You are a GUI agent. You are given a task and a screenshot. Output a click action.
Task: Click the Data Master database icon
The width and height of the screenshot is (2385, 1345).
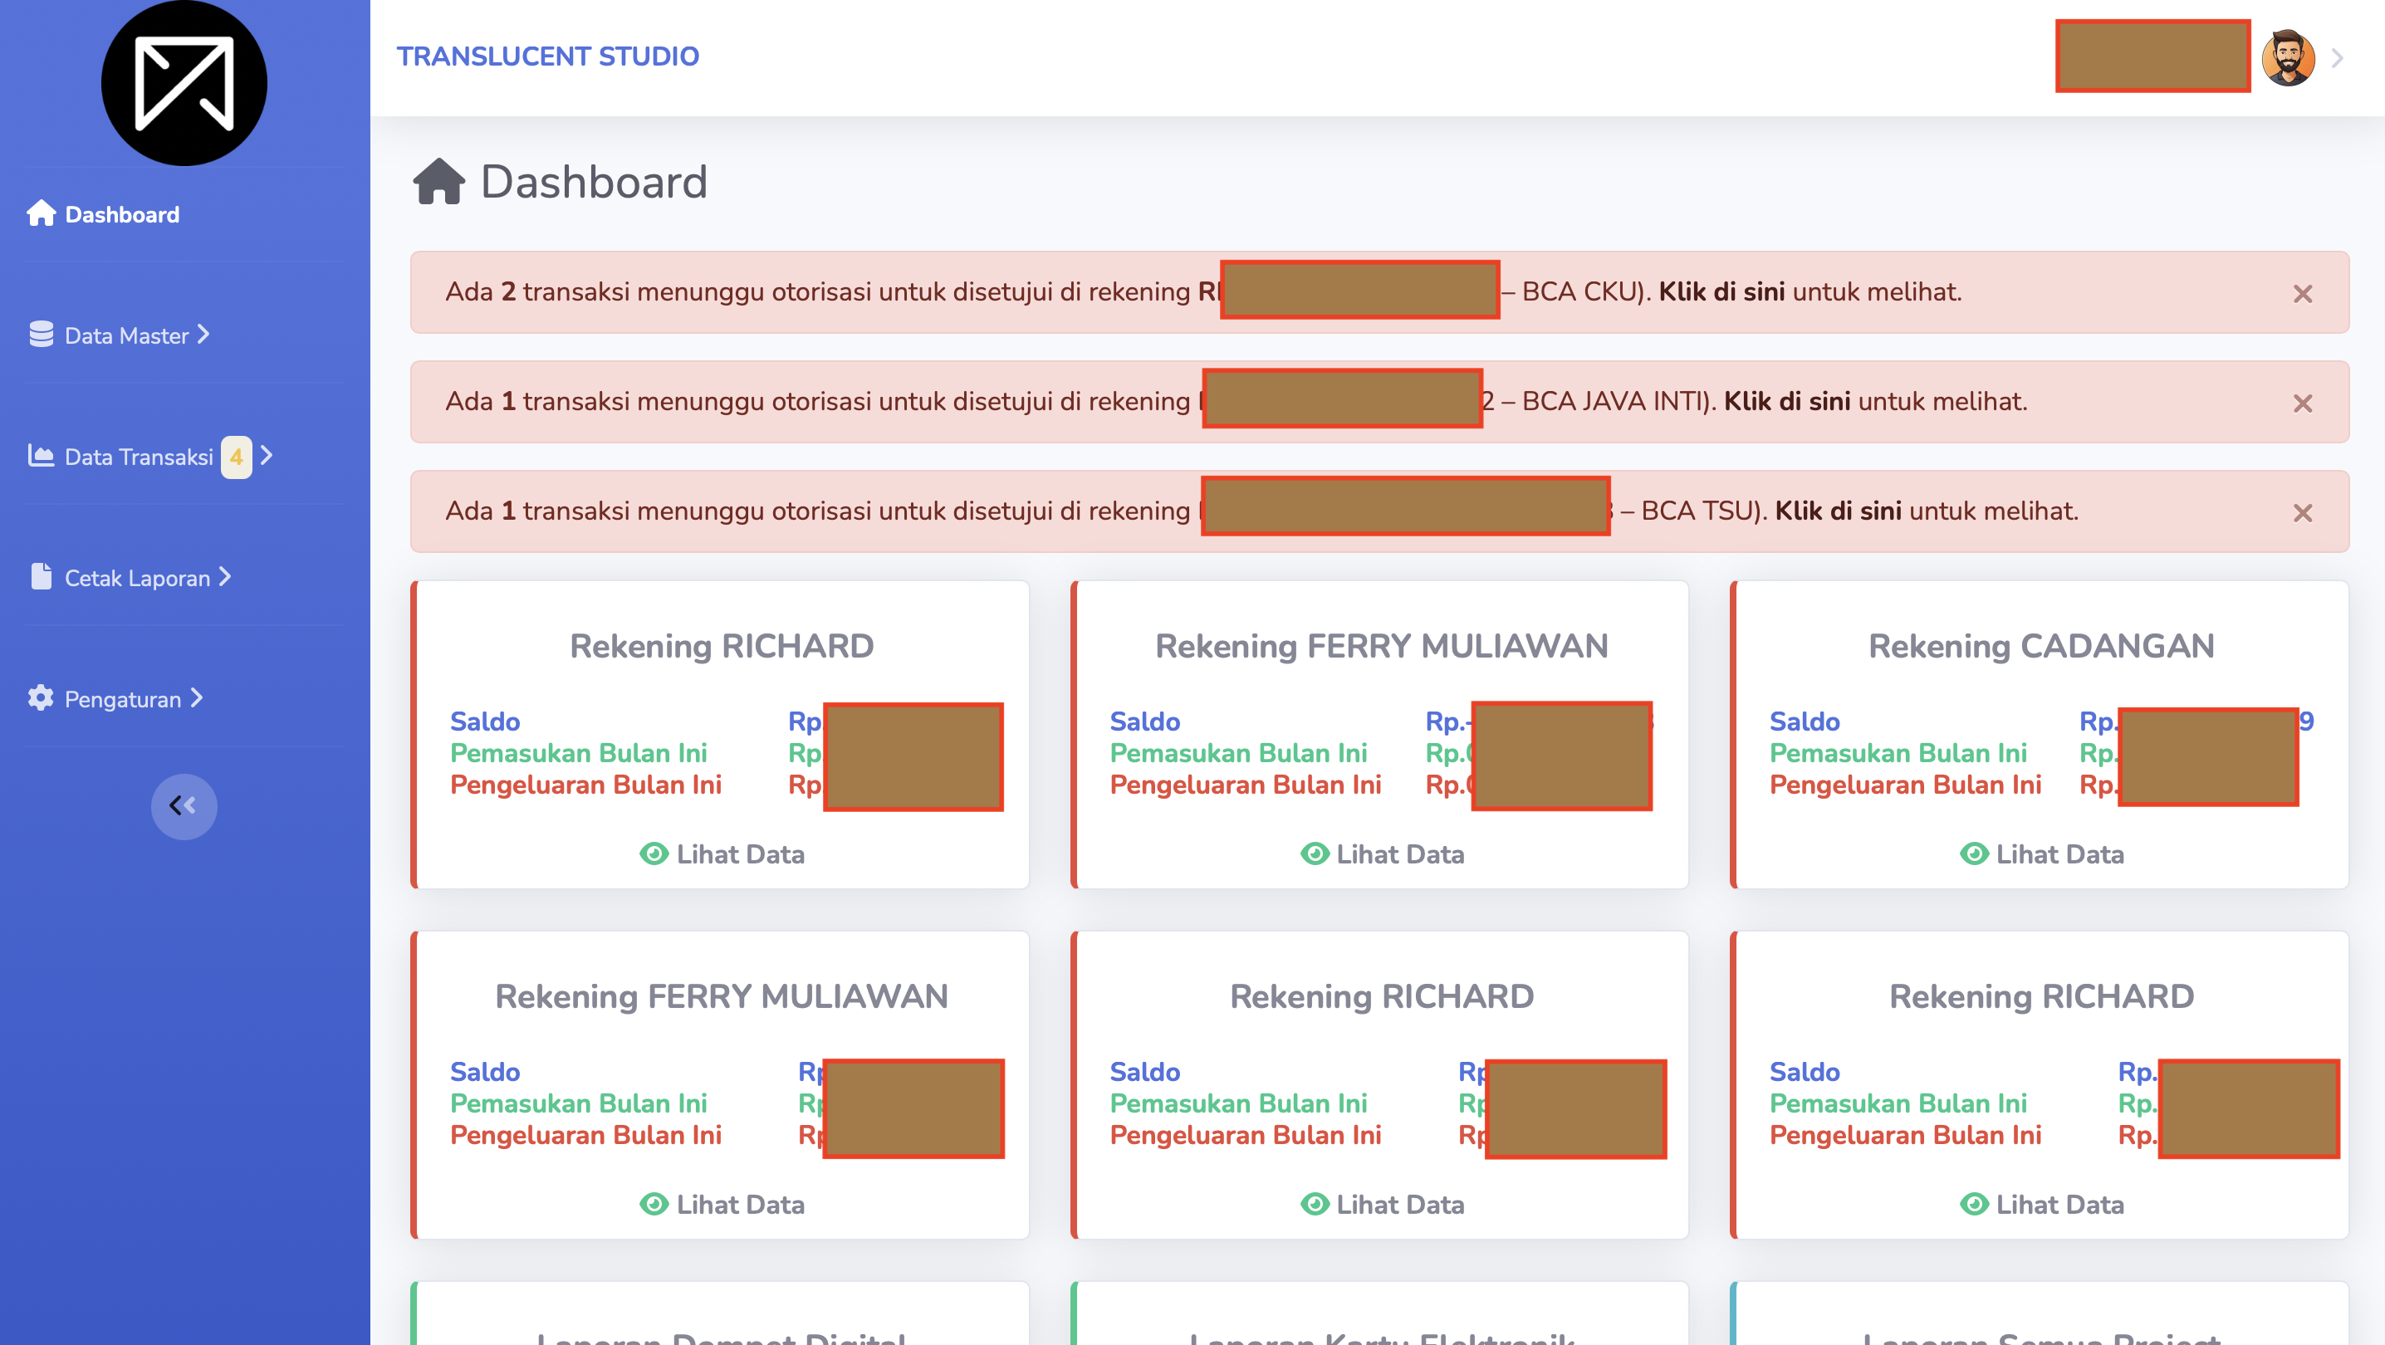(41, 334)
